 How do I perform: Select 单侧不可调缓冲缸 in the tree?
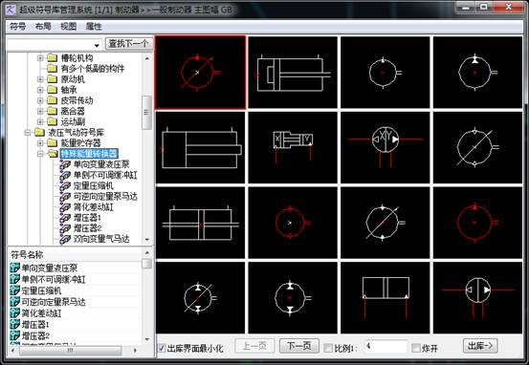[105, 175]
